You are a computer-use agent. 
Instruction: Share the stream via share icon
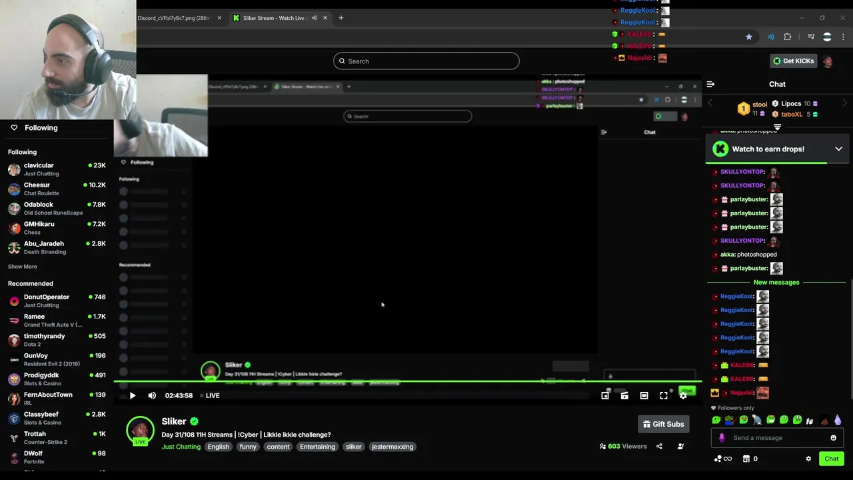coord(659,447)
